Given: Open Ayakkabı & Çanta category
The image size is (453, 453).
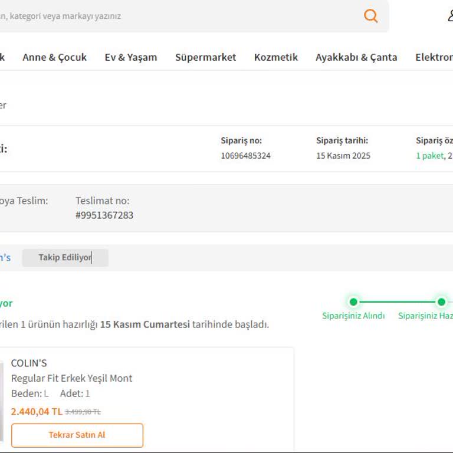Looking at the screenshot, I should pos(356,57).
